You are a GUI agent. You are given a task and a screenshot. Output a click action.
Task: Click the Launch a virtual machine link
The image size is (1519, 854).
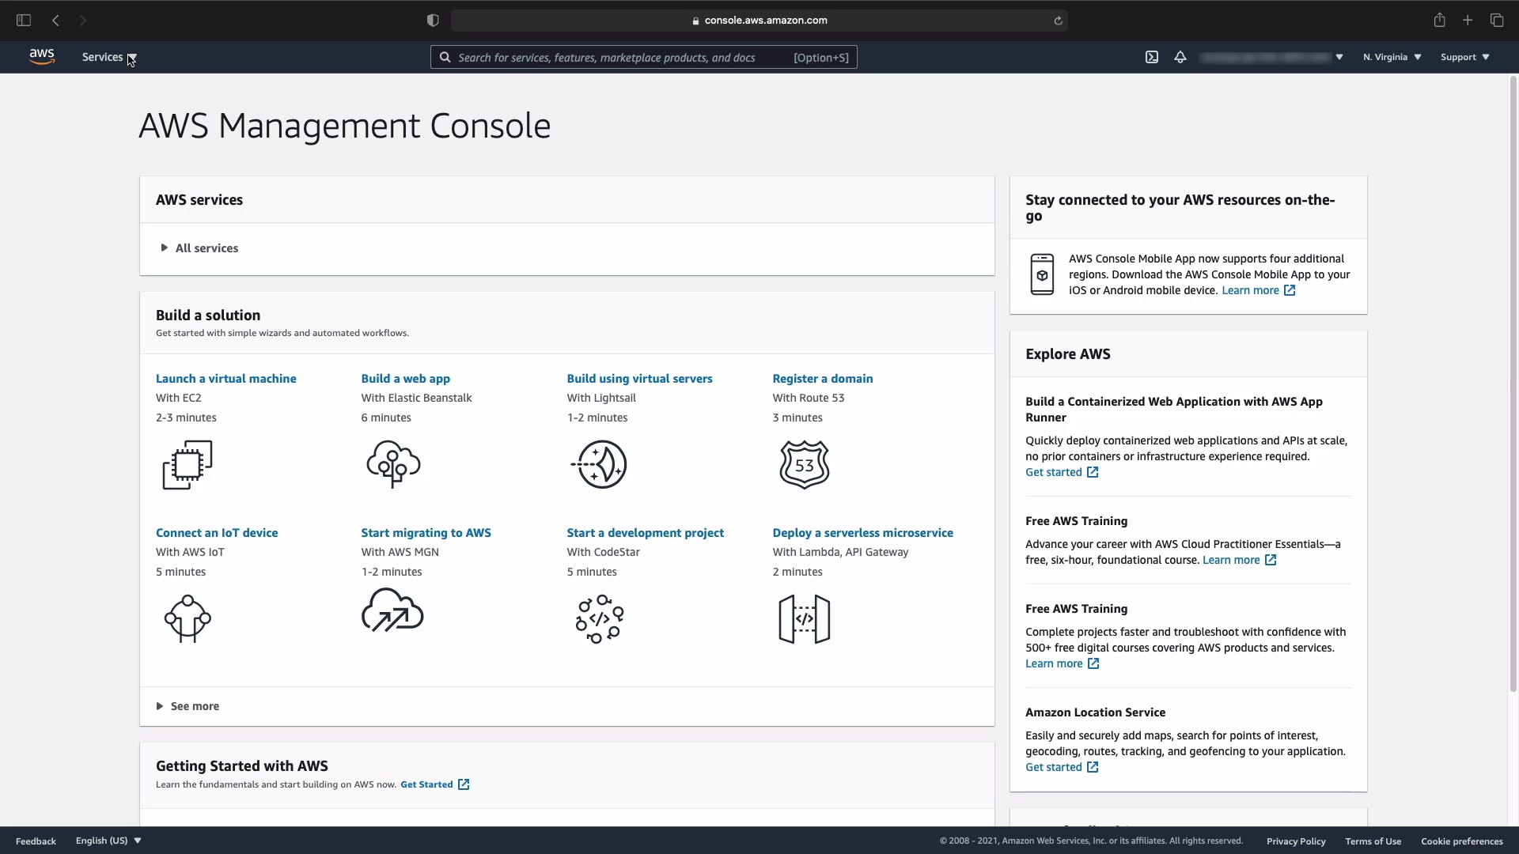[x=225, y=379]
